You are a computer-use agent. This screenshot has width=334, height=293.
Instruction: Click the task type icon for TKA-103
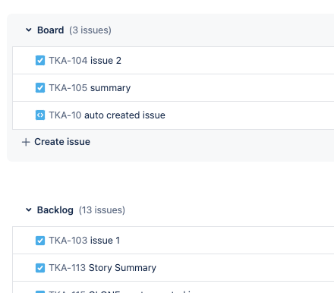tap(40, 241)
